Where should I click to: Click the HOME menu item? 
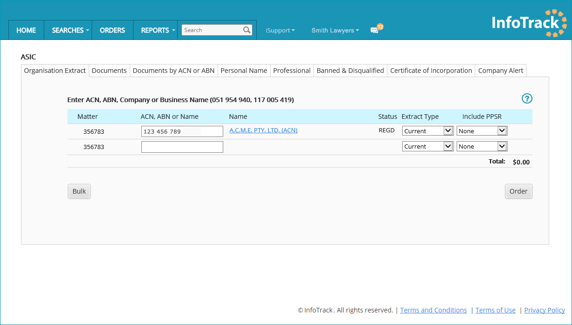[26, 30]
